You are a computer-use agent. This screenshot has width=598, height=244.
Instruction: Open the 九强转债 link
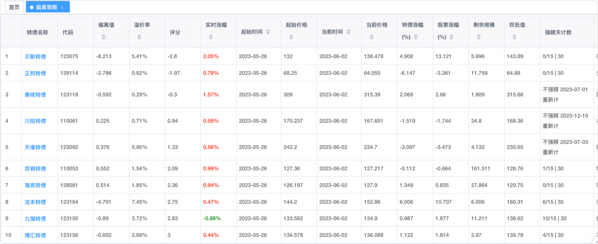[35, 219]
